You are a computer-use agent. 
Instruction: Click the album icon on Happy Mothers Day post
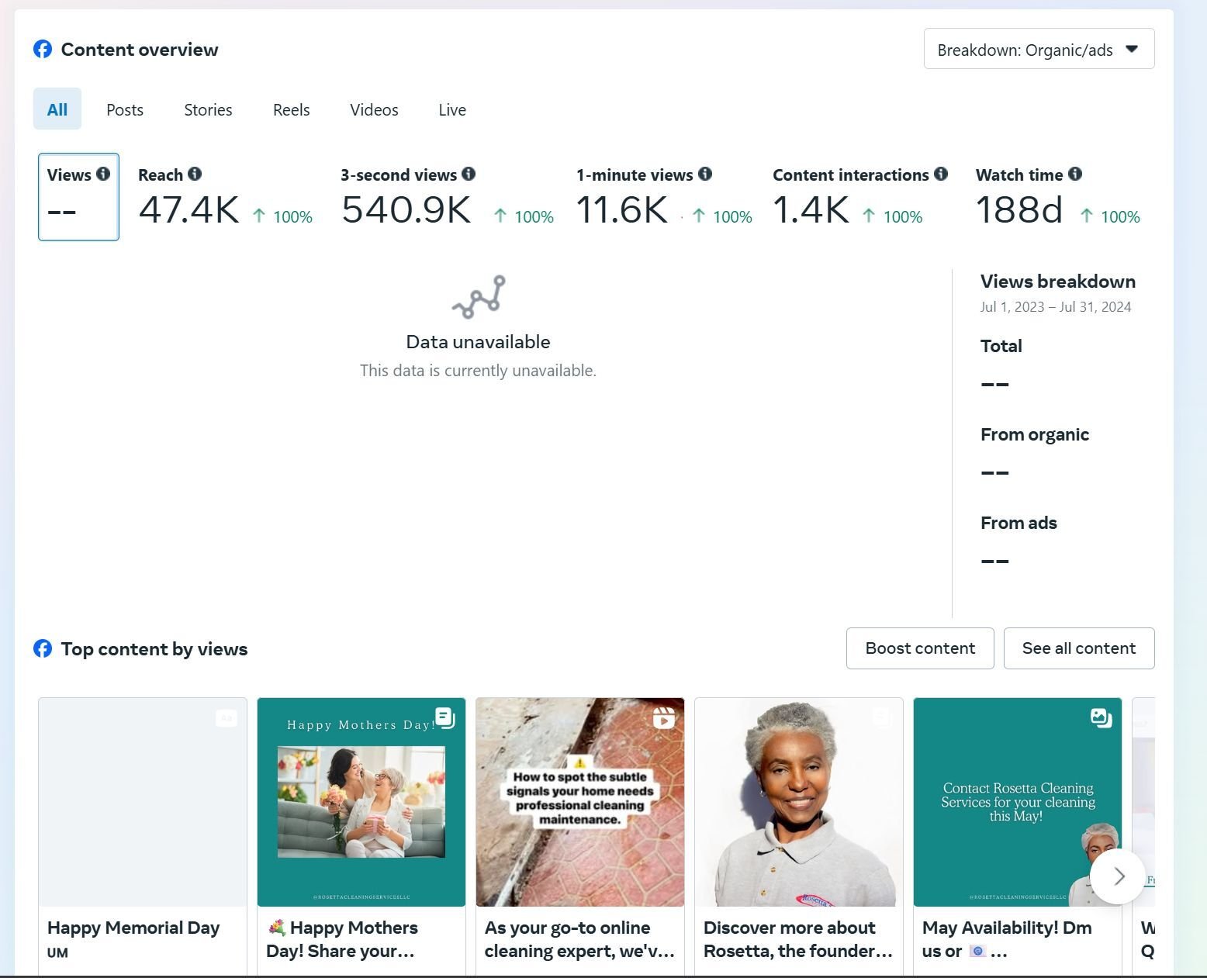445,718
